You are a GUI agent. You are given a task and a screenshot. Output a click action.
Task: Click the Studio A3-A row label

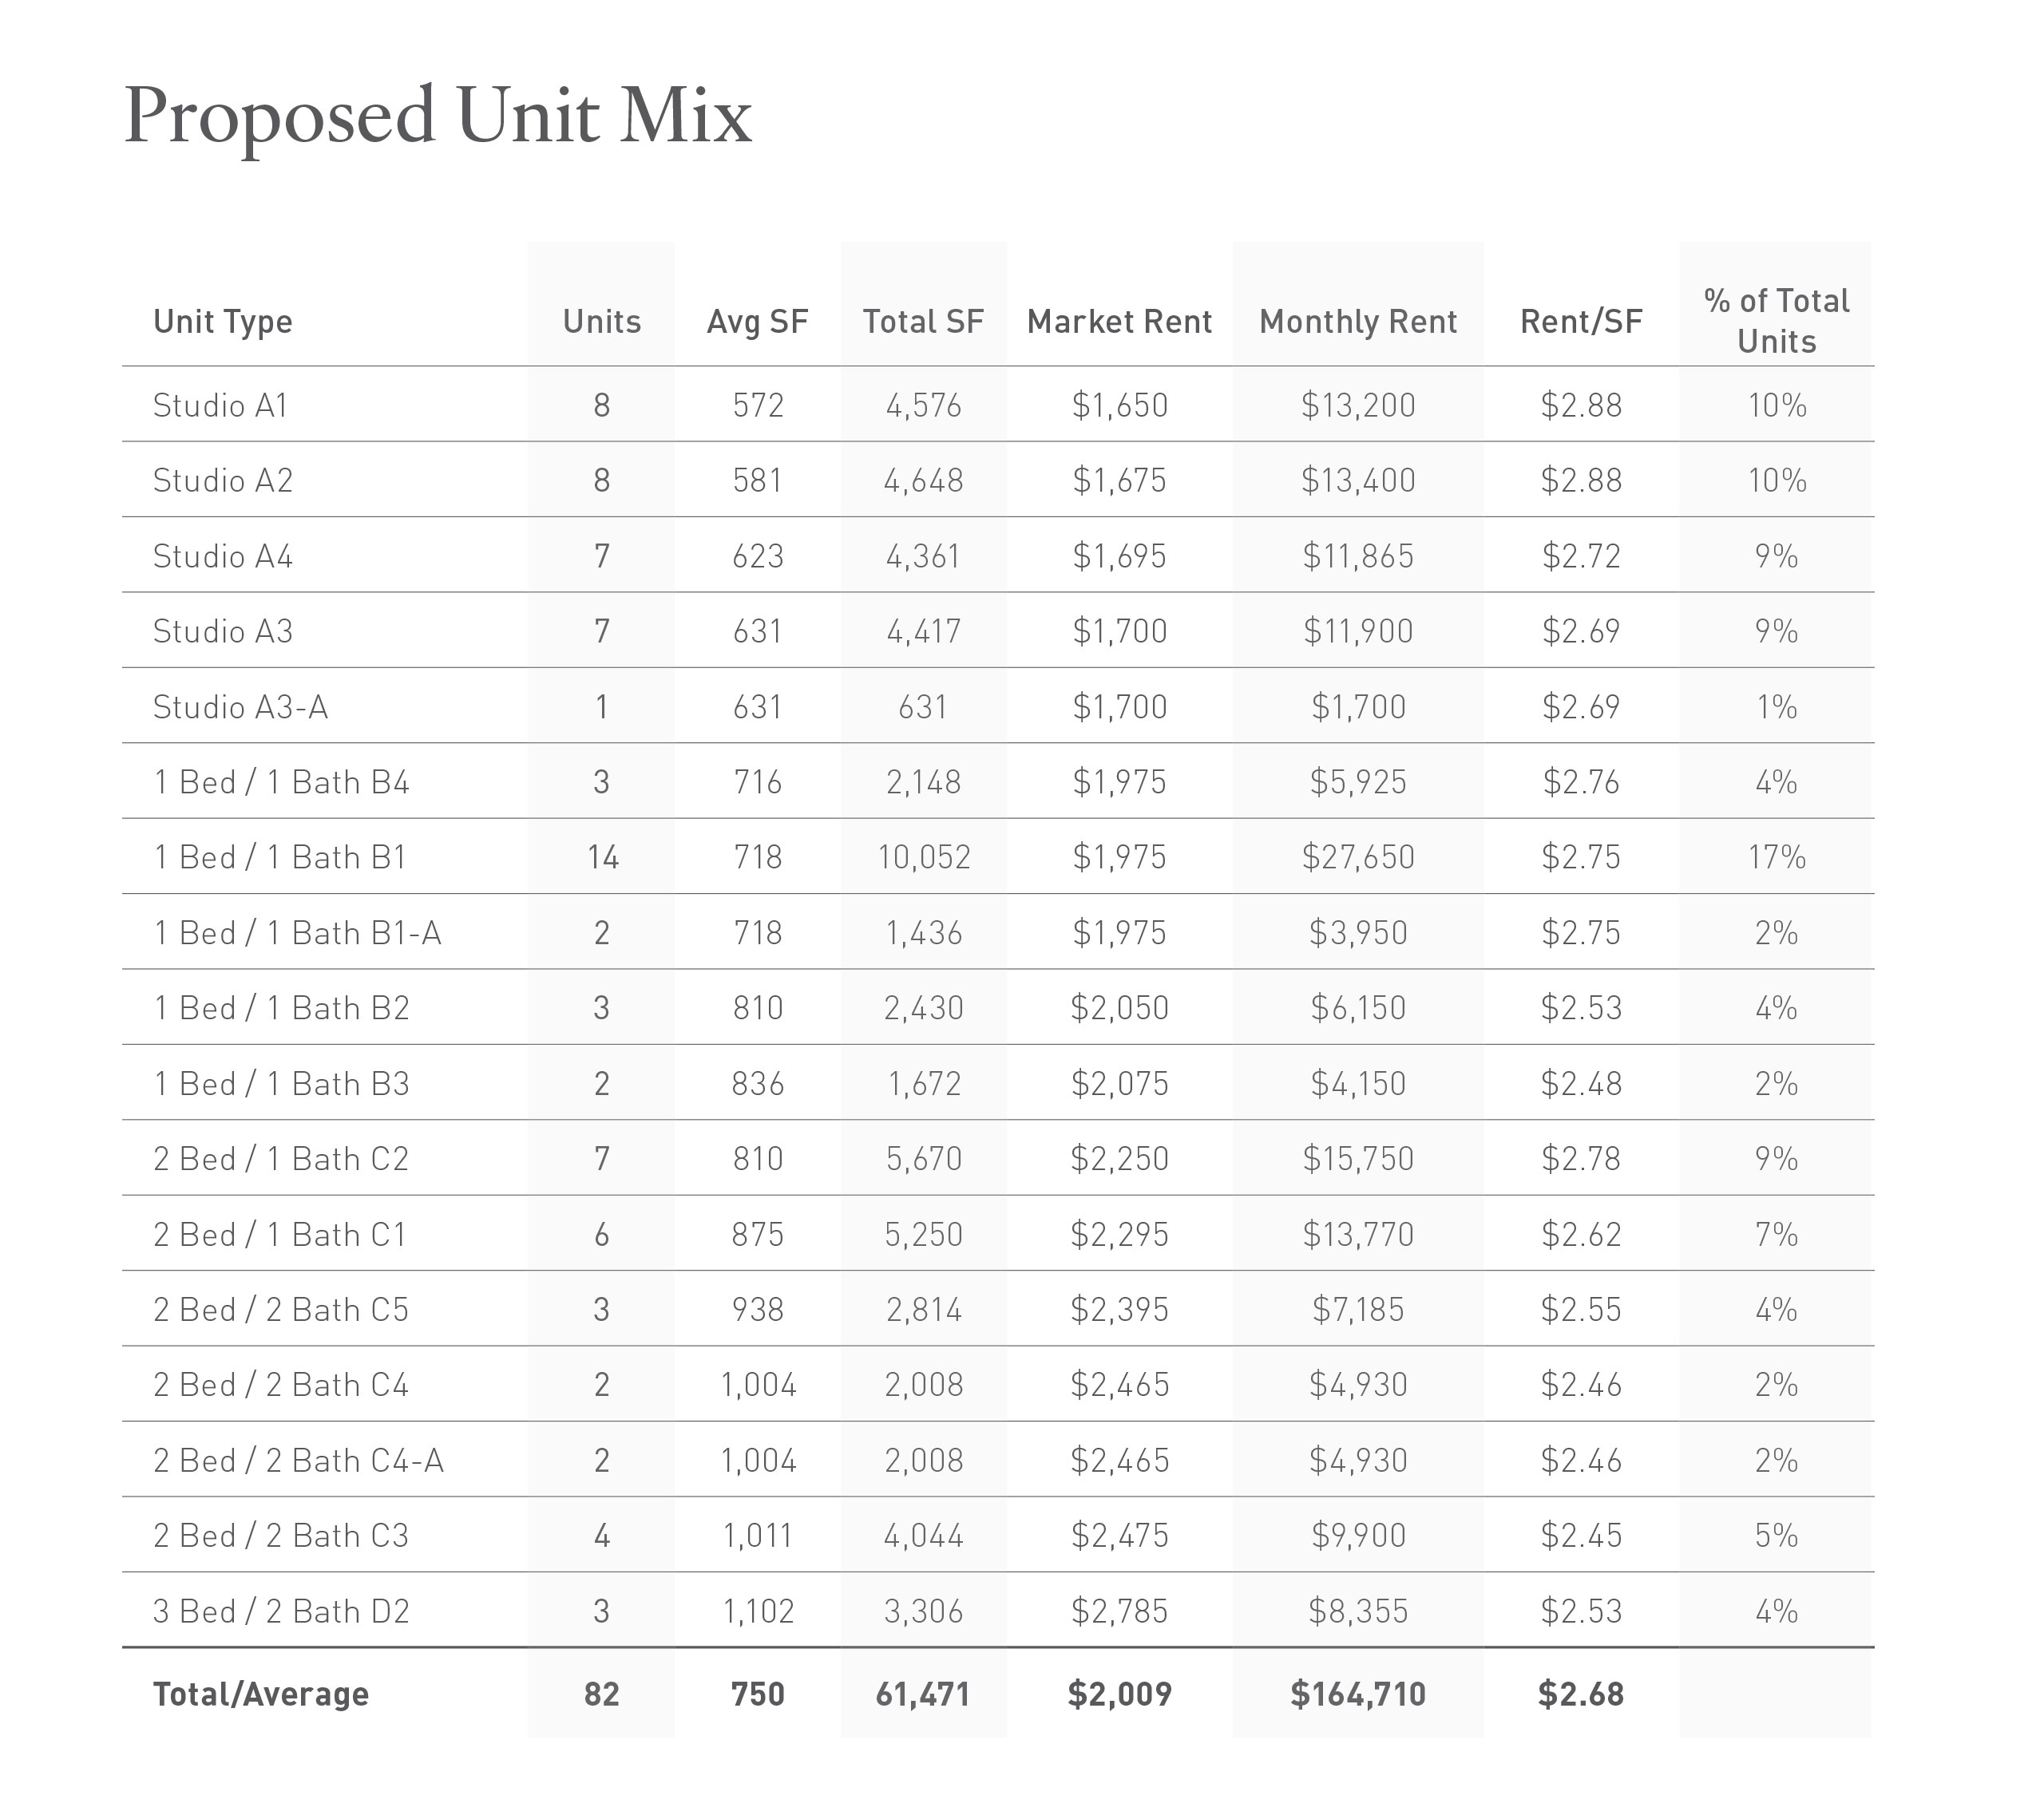pos(240,706)
